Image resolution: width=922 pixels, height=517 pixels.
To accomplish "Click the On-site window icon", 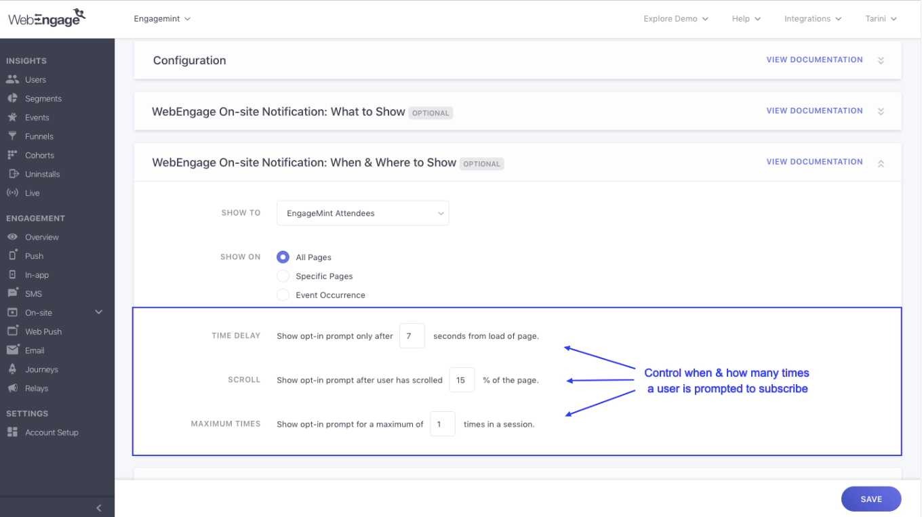I will click(x=12, y=312).
